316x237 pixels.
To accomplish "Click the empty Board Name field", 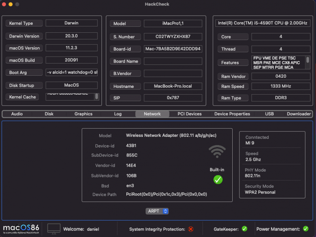I will point(173,61).
